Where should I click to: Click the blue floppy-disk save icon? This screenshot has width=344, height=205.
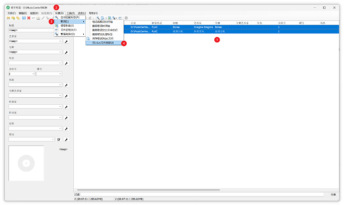click(24, 18)
